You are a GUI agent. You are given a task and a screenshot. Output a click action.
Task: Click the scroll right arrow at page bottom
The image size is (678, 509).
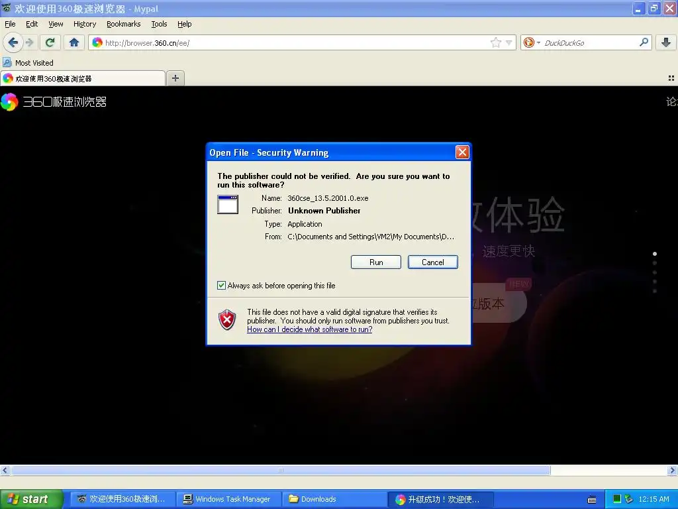pyautogui.click(x=672, y=470)
